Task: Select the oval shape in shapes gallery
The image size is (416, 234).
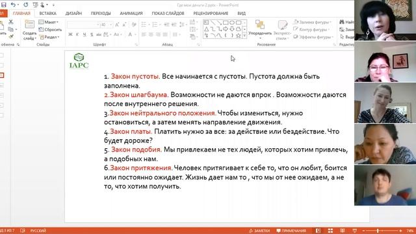Action: pos(232,23)
